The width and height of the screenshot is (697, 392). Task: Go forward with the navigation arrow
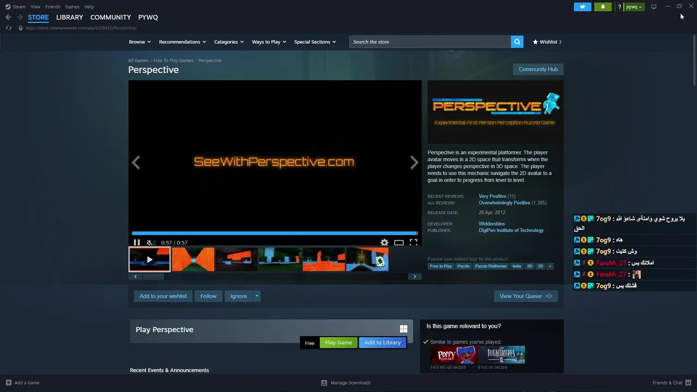pos(20,17)
